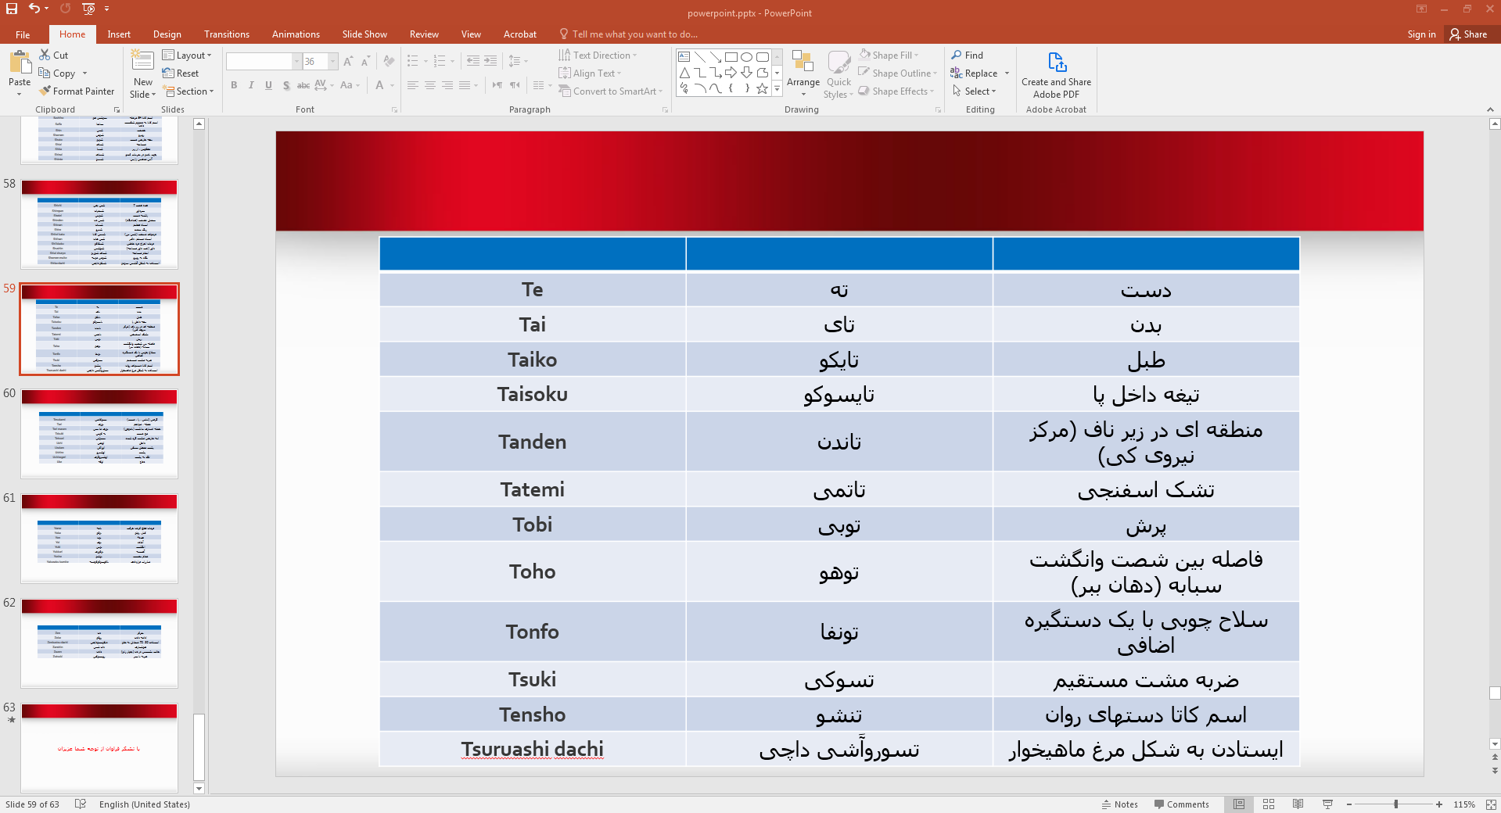Click the Replace button
Screen dimensions: 1501x813
974,73
